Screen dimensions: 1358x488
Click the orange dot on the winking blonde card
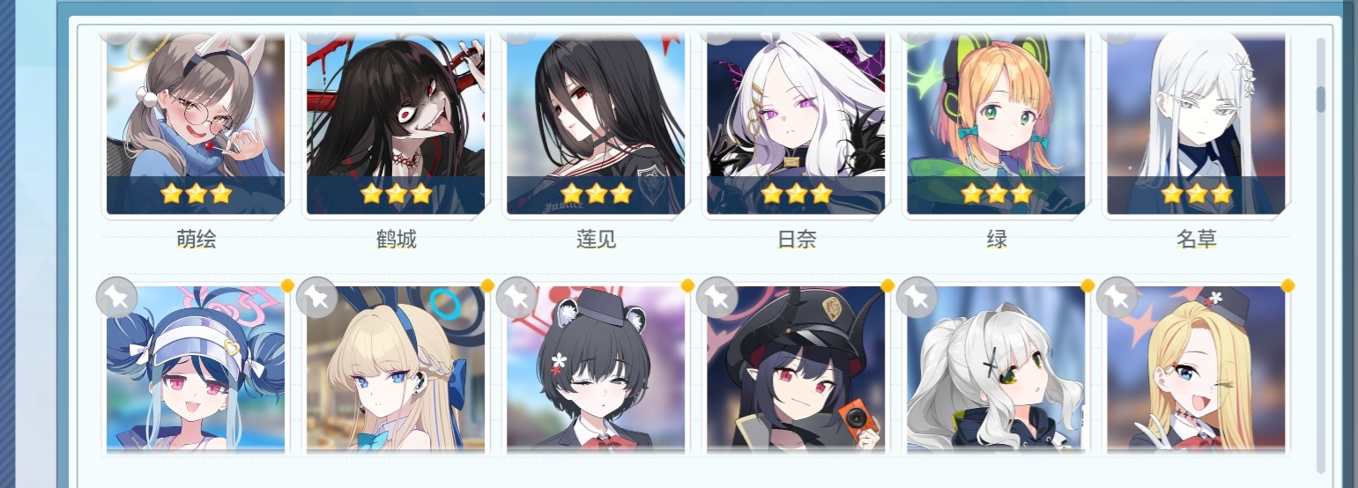[1288, 285]
